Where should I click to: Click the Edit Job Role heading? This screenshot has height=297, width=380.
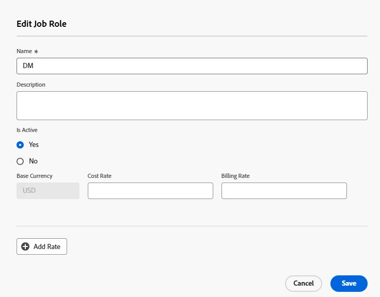(x=41, y=24)
